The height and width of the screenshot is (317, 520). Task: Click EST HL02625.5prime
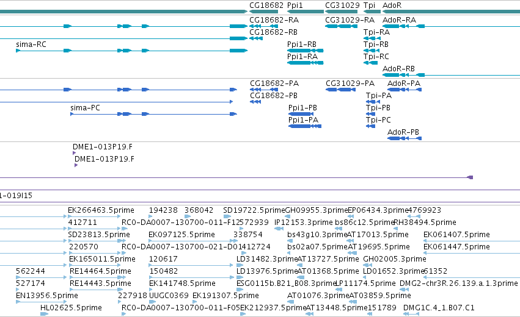pyautogui.click(x=71, y=308)
